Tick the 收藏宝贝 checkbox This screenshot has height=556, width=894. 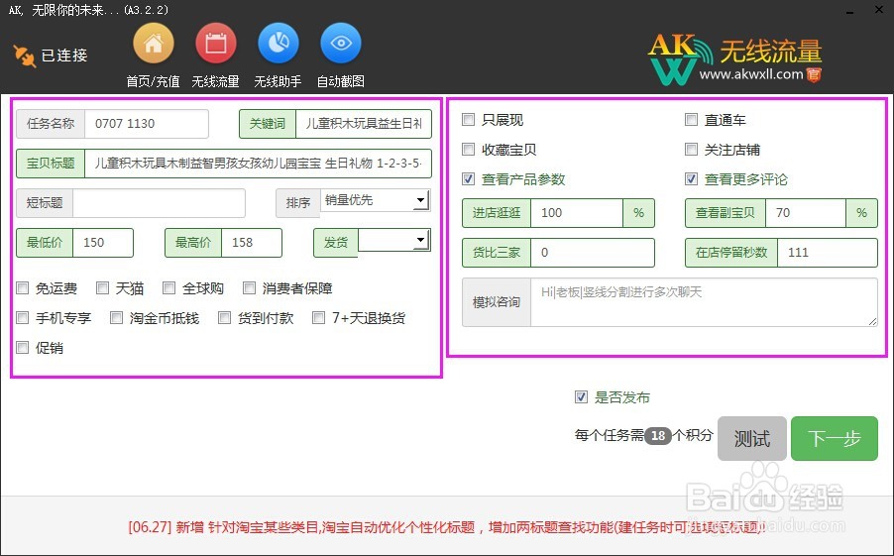click(468, 150)
